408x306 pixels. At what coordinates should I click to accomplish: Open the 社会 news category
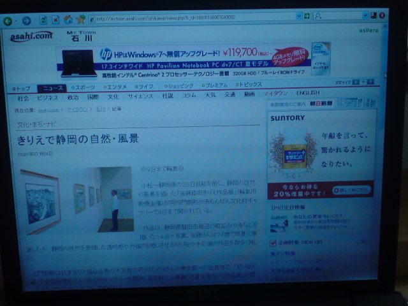point(23,98)
